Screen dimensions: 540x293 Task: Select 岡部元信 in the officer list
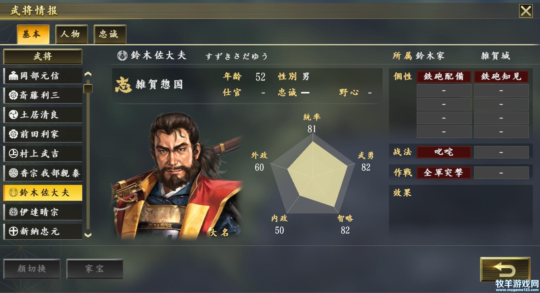43,76
